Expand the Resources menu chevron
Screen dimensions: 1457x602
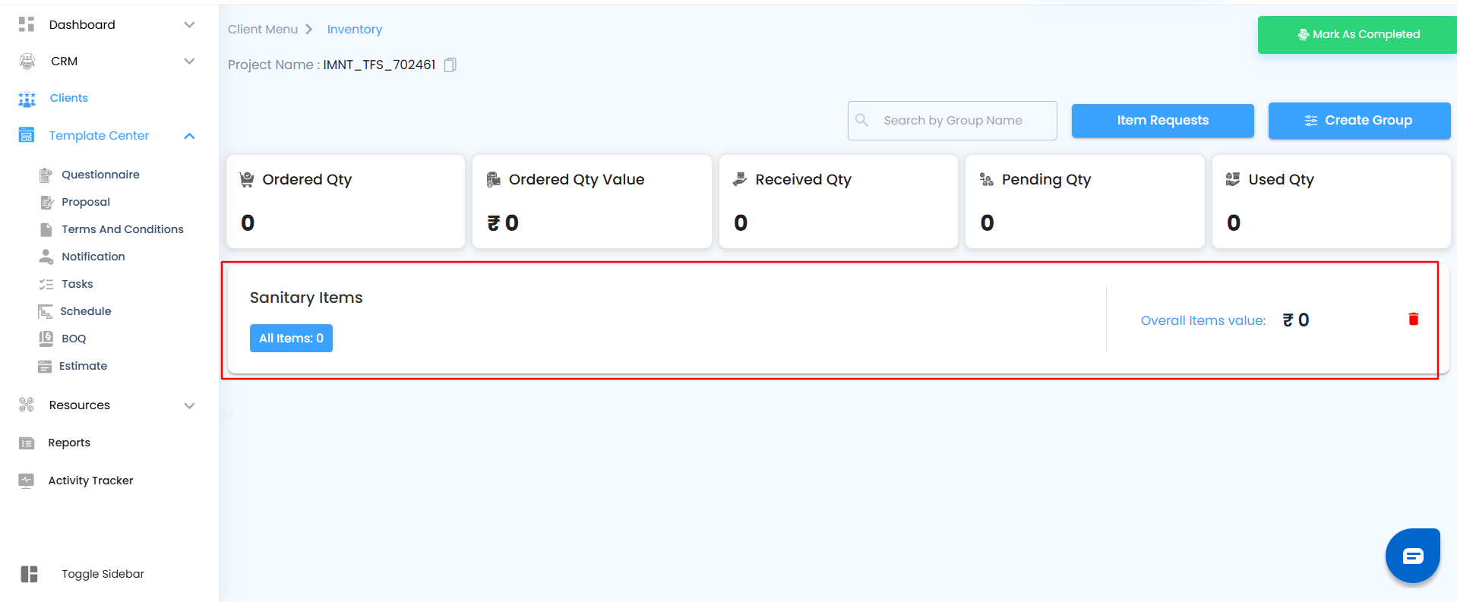pyautogui.click(x=189, y=405)
